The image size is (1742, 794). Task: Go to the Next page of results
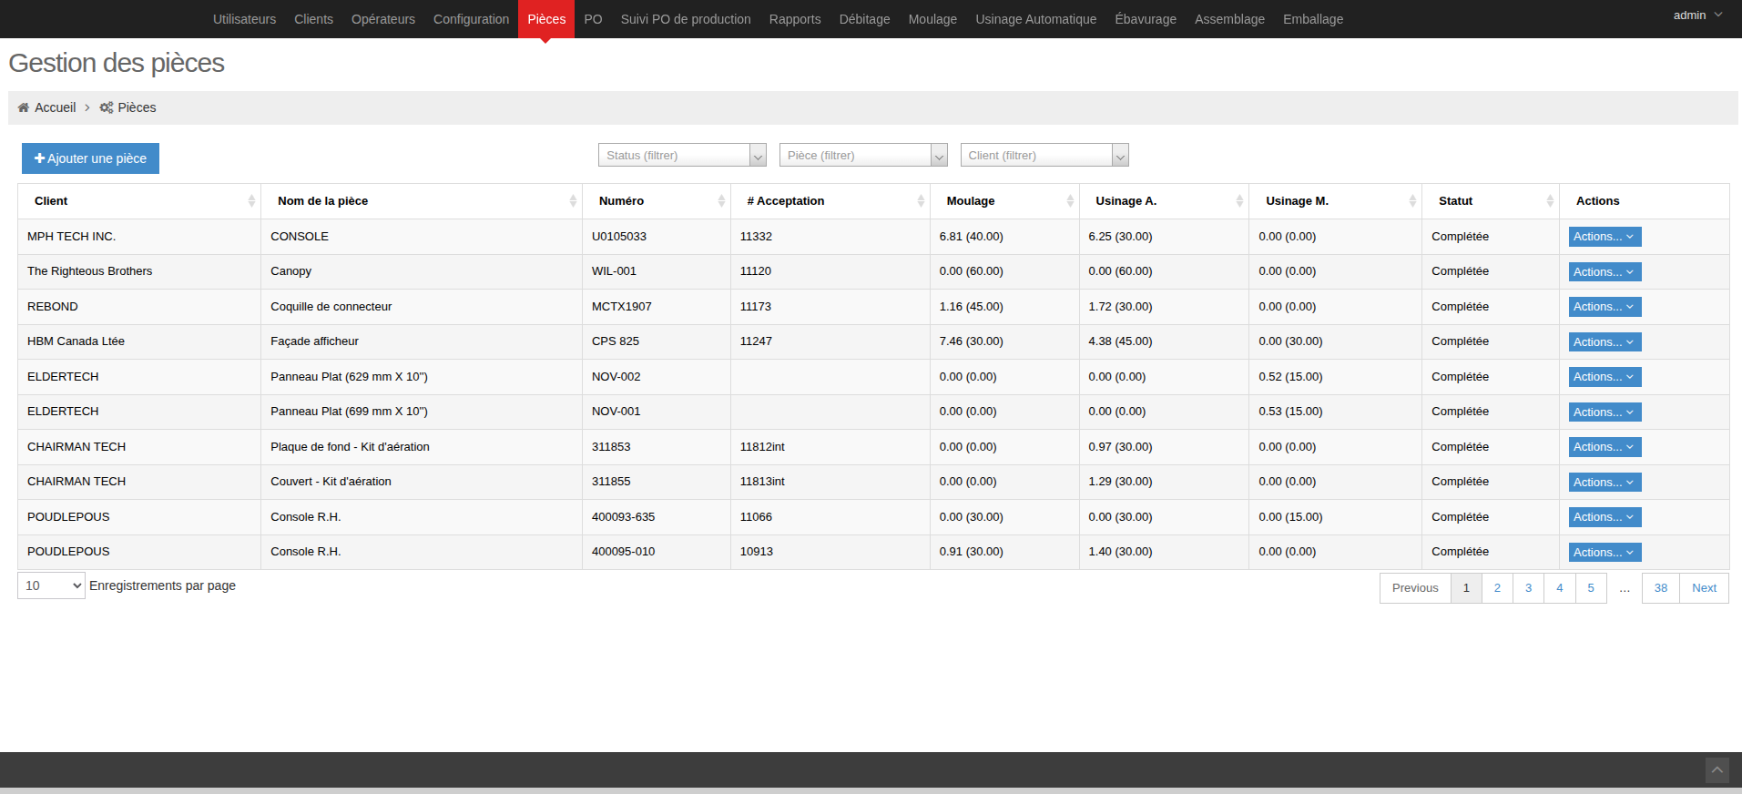[1704, 588]
